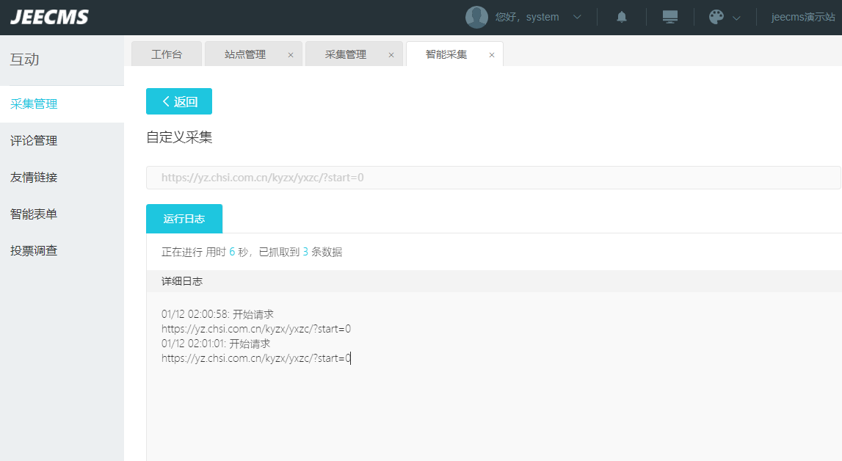Go to 投票调查 in the sidebar

(34, 250)
